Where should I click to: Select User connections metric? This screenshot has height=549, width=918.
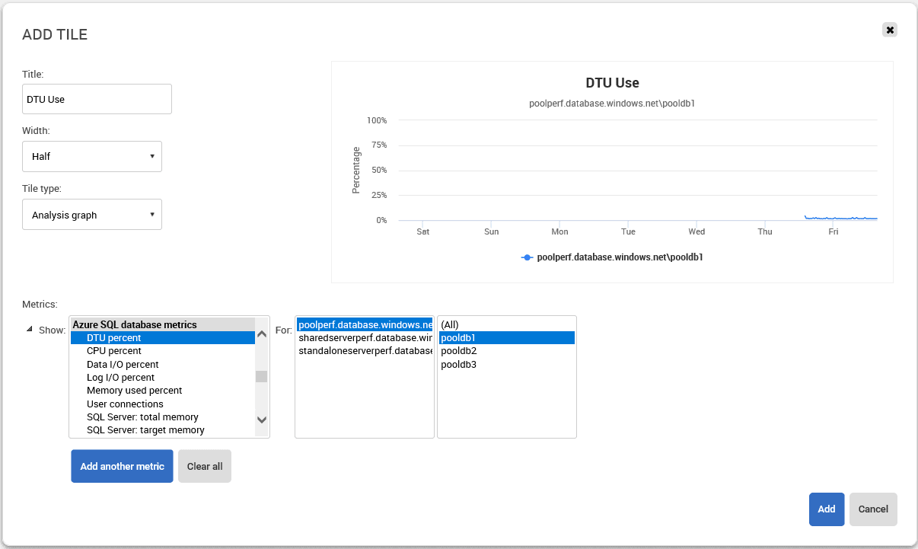tap(125, 404)
